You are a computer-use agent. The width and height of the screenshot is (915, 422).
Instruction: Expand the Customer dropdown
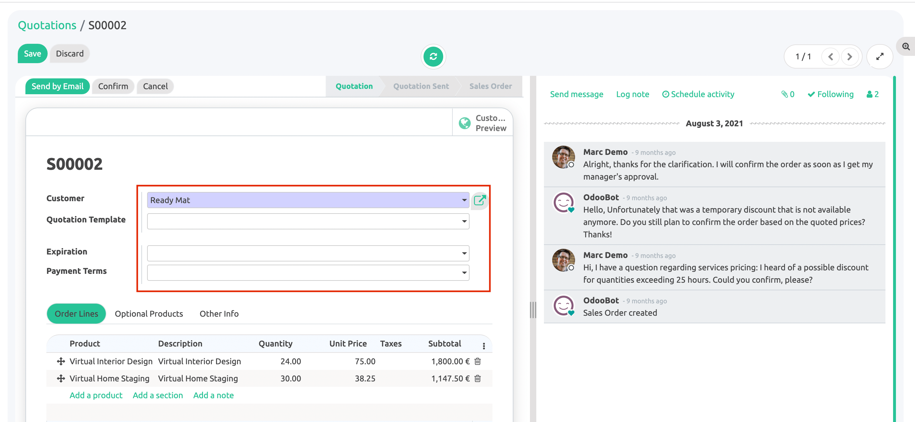click(x=464, y=200)
